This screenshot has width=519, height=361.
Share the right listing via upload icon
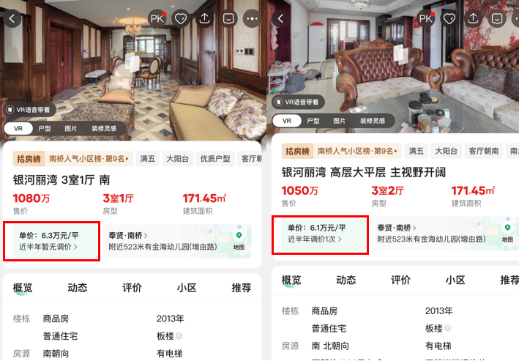coord(473,18)
